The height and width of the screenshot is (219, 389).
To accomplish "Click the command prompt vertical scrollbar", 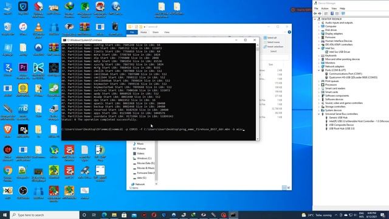I will coord(258,91).
